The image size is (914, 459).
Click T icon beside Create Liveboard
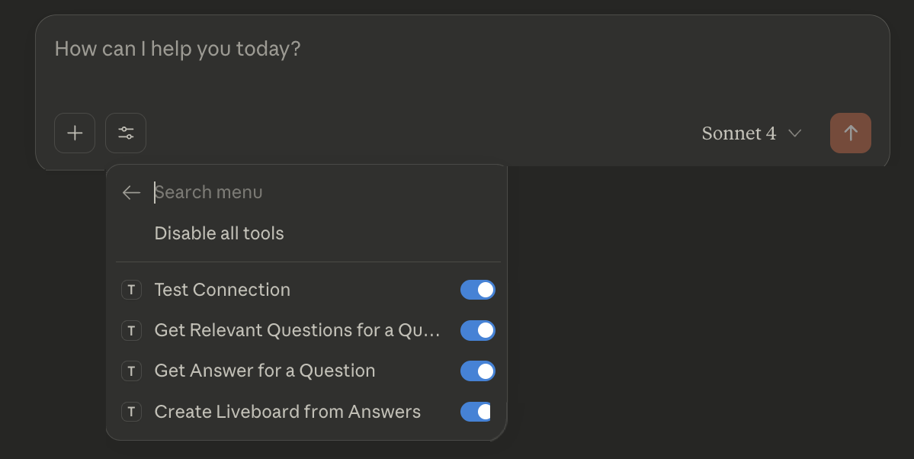(x=131, y=412)
